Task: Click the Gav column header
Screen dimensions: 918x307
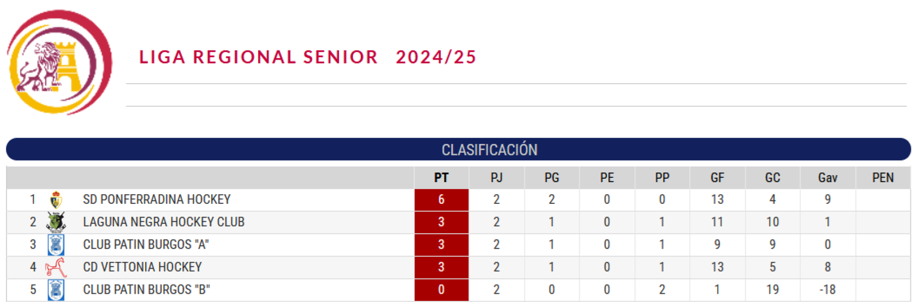Action: pyautogui.click(x=827, y=178)
